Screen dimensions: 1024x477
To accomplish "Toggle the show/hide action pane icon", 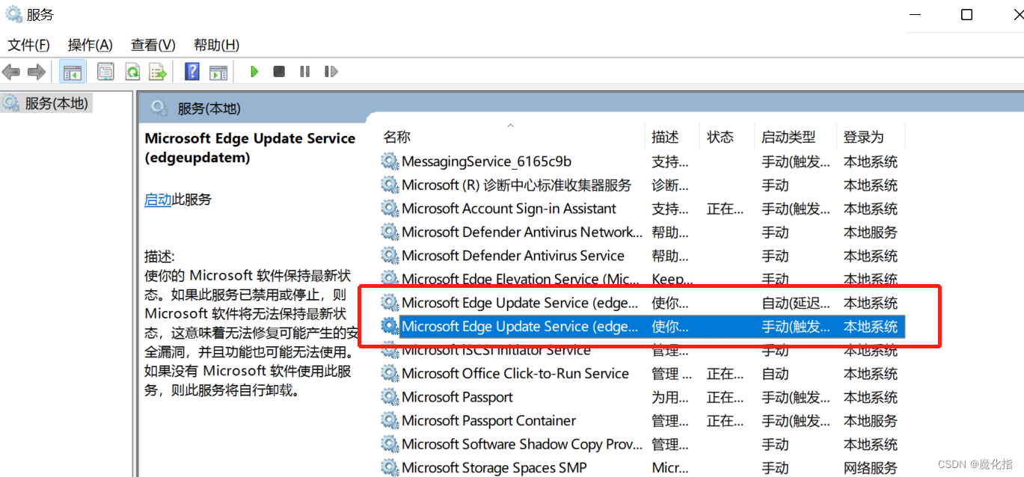I will (218, 72).
